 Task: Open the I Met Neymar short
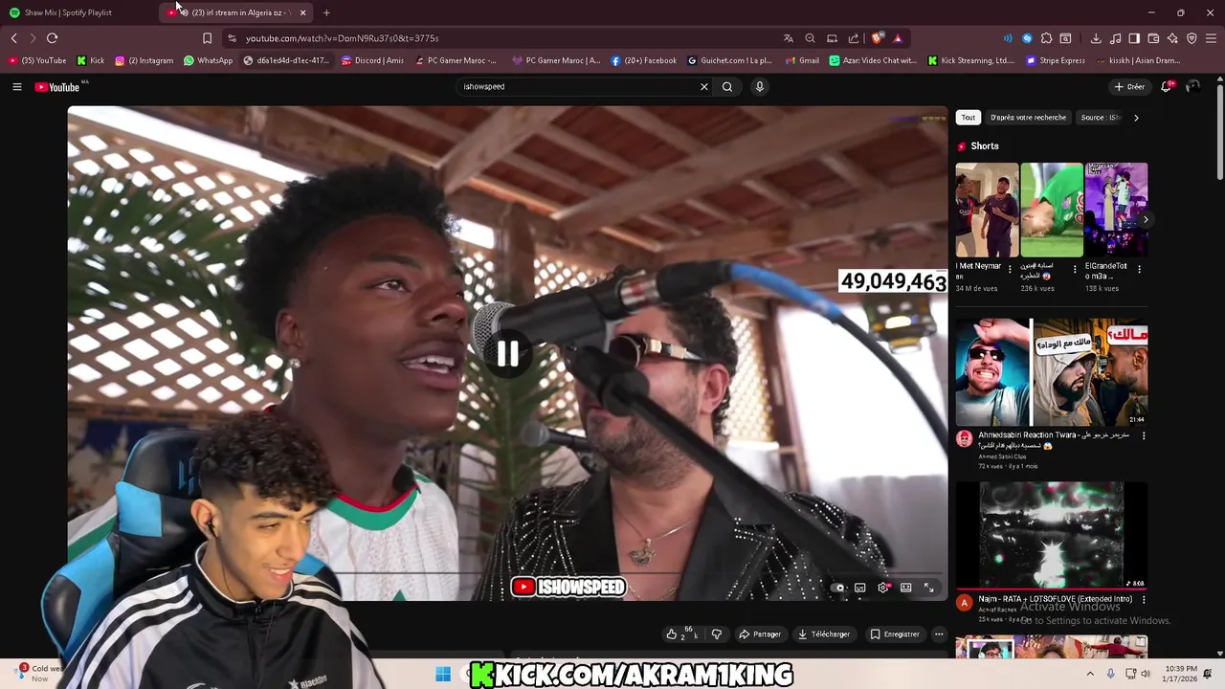point(987,211)
